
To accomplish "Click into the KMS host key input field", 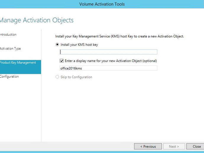I will coord(109,52).
